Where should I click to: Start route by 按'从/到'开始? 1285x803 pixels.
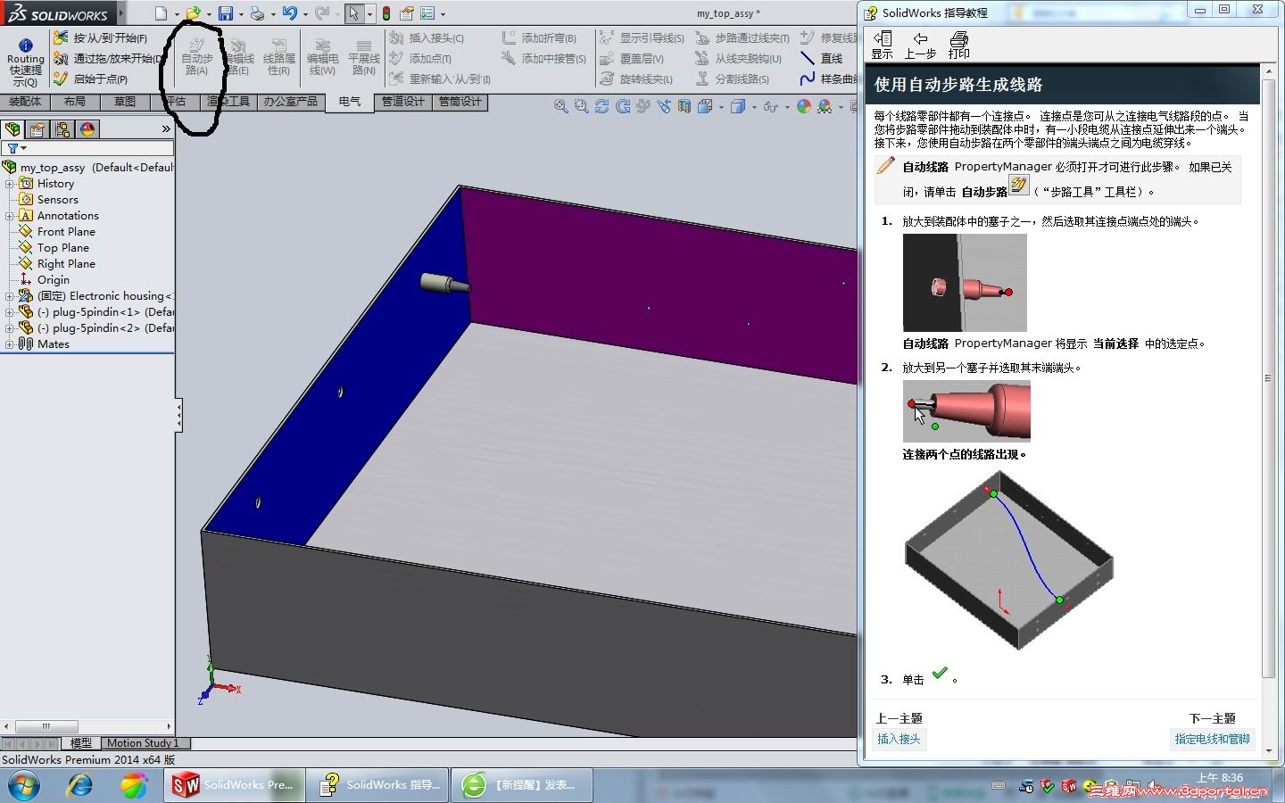[x=100, y=38]
